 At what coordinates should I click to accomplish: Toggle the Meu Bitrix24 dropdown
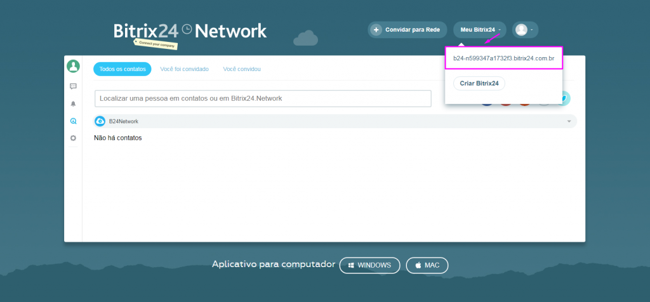pos(480,30)
